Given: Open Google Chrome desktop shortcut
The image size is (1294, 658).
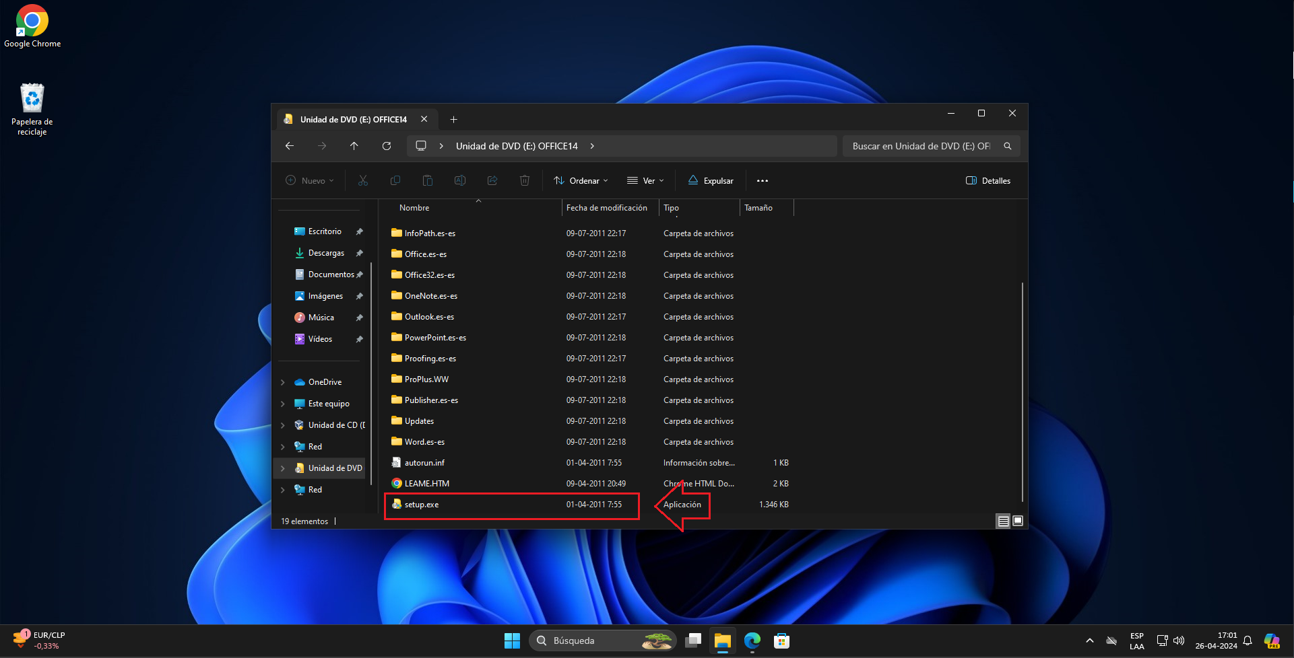Looking at the screenshot, I should coord(32,26).
